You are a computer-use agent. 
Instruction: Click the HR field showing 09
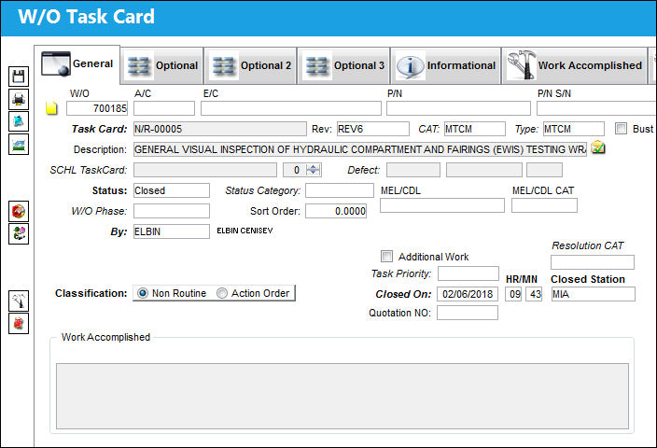click(x=513, y=294)
